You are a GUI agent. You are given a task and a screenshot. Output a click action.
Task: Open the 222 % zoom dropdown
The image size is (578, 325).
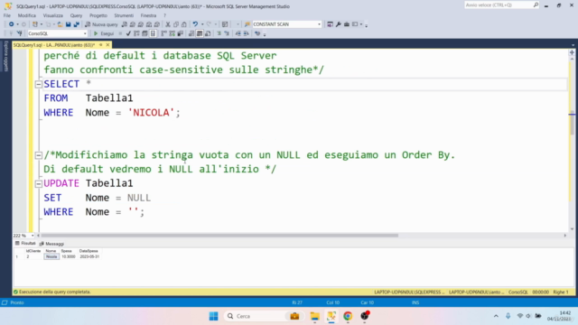click(x=33, y=236)
